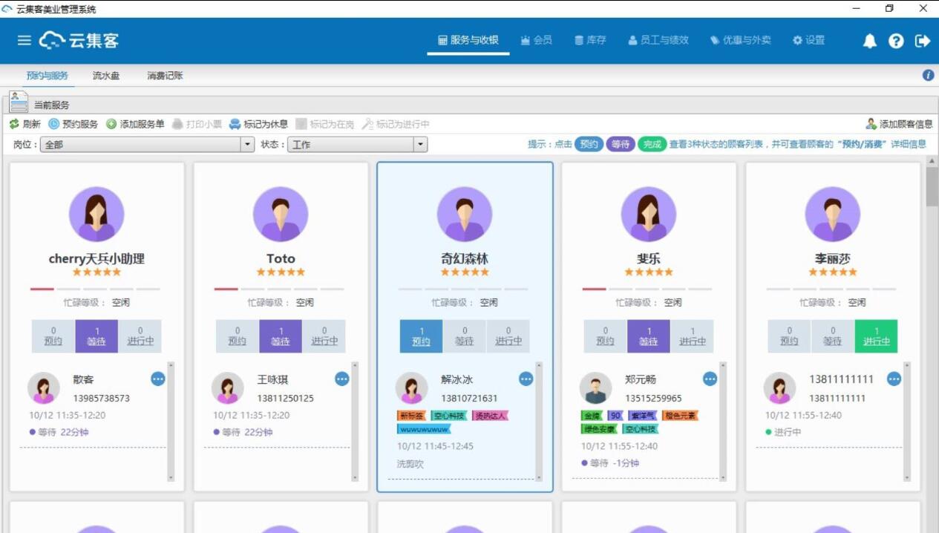Open the blue info icon

(x=928, y=75)
